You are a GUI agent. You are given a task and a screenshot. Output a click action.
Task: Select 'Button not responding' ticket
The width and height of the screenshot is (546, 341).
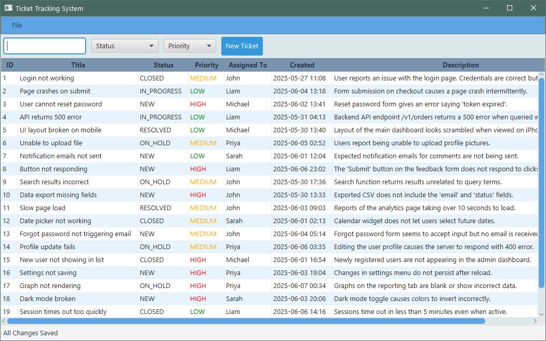[x=54, y=169]
